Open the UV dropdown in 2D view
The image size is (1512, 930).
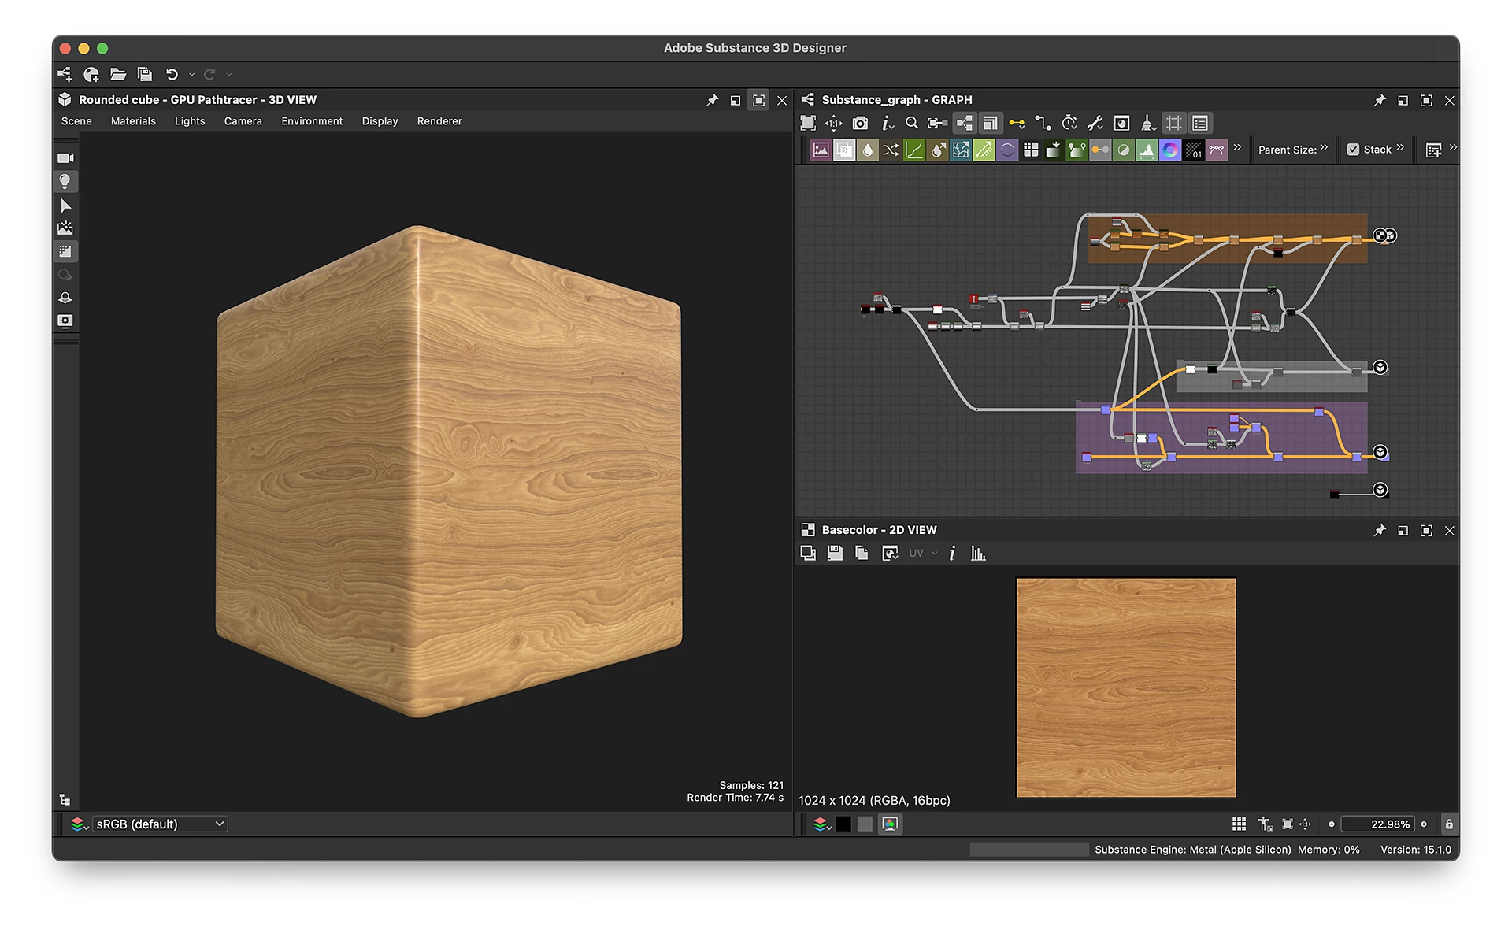tap(922, 553)
